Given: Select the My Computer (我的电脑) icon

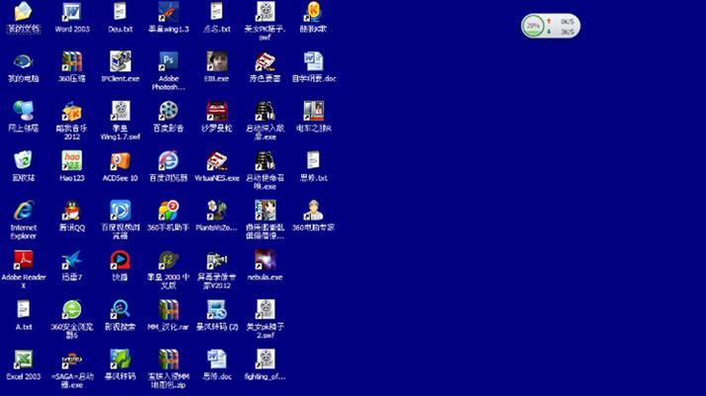Looking at the screenshot, I should (24, 62).
